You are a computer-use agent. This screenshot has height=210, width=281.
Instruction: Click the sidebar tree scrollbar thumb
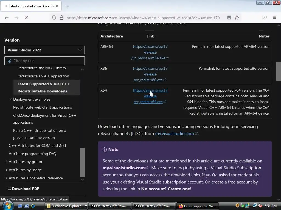[x=82, y=162]
